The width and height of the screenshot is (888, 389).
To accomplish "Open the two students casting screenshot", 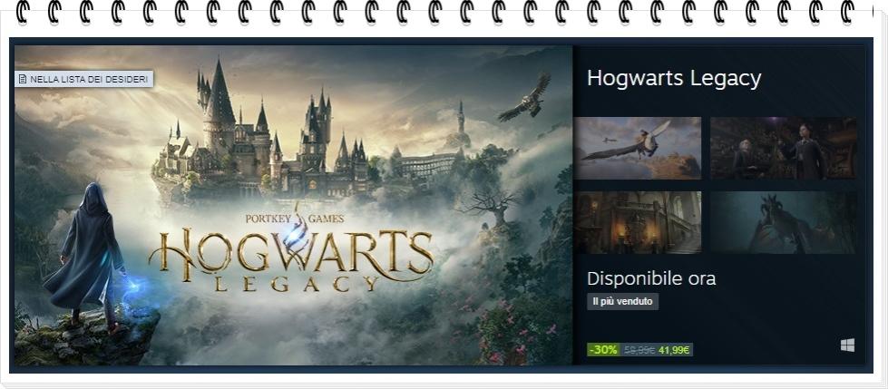I will click(783, 147).
